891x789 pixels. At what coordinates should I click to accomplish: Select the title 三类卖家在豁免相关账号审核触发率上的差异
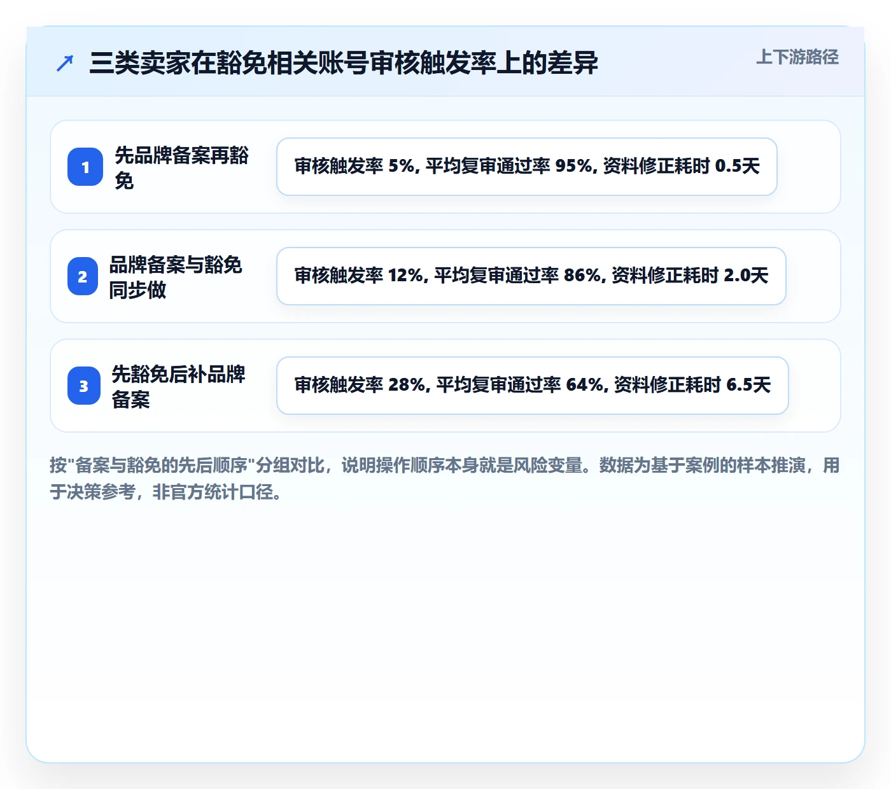[x=344, y=63]
